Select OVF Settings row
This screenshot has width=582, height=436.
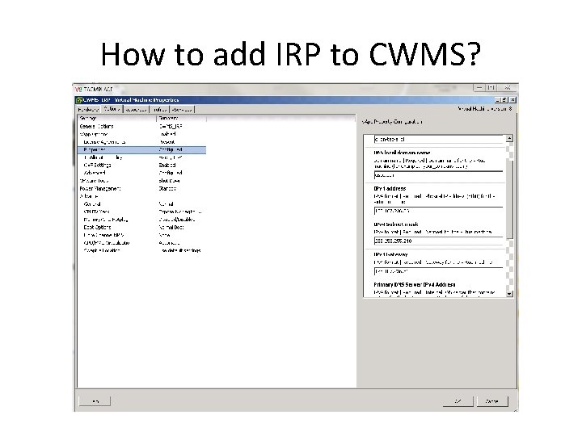(x=141, y=166)
